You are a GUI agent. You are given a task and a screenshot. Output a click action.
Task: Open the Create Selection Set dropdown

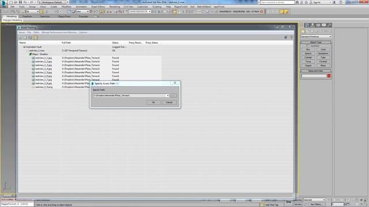140,11
